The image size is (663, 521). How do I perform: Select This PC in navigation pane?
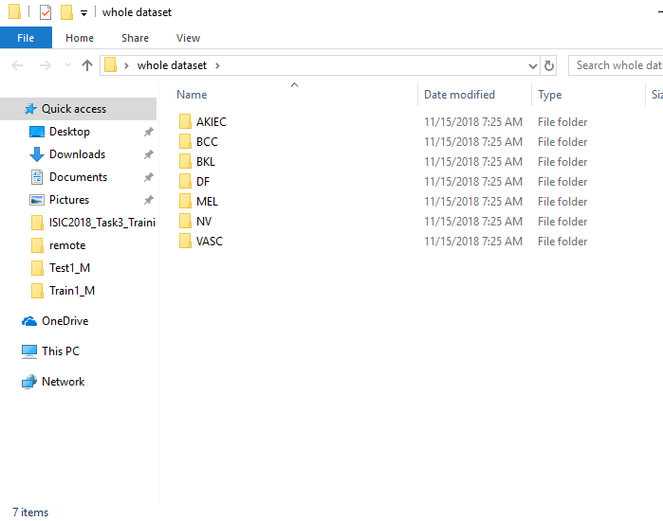click(61, 351)
